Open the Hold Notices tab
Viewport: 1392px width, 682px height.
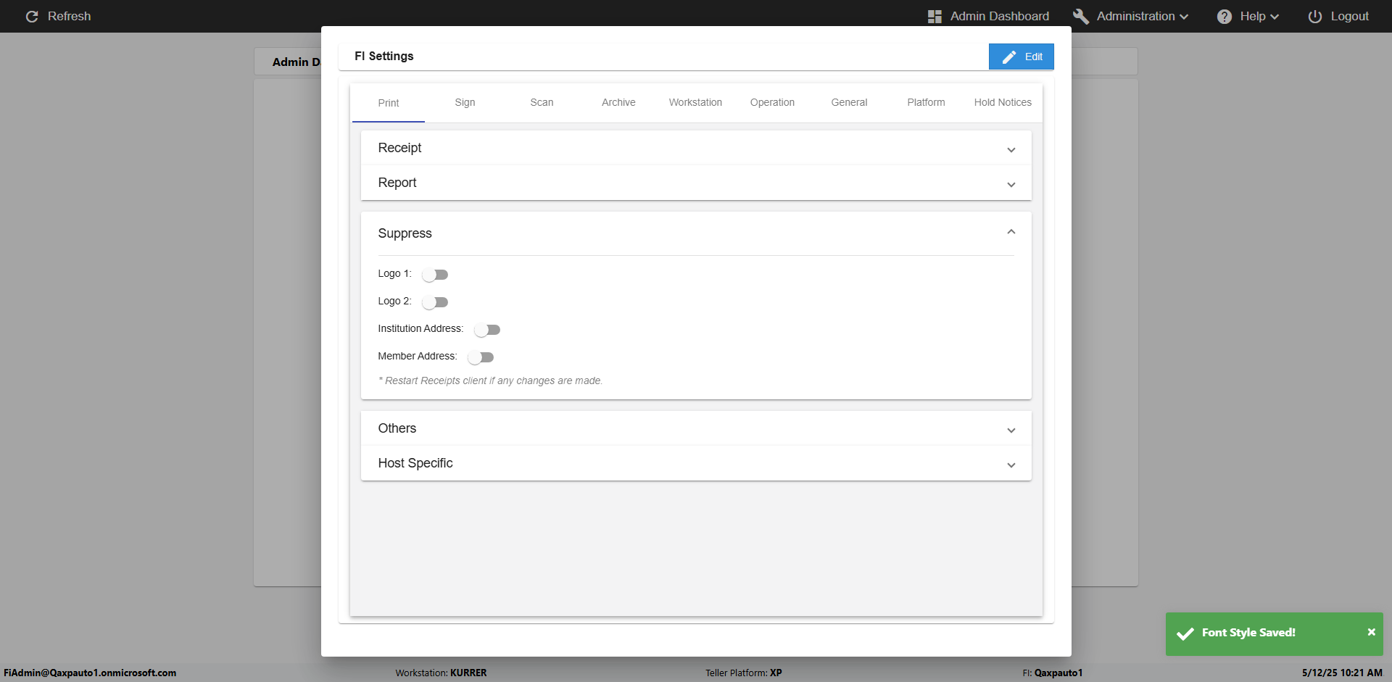1002,102
